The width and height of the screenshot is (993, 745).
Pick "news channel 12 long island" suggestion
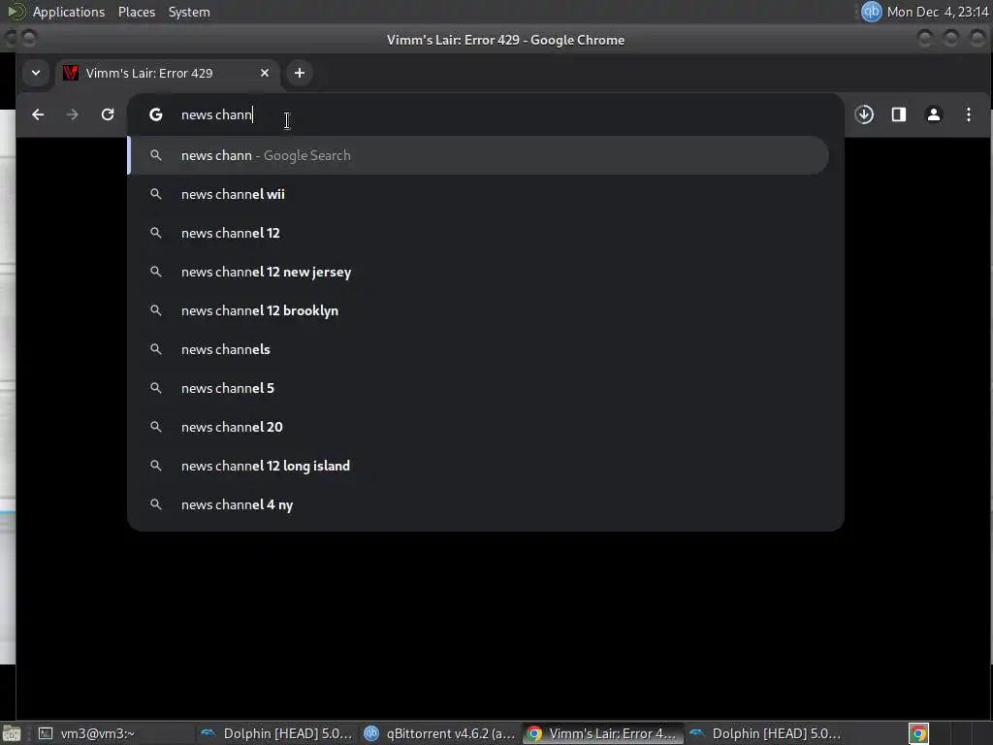tap(479, 466)
